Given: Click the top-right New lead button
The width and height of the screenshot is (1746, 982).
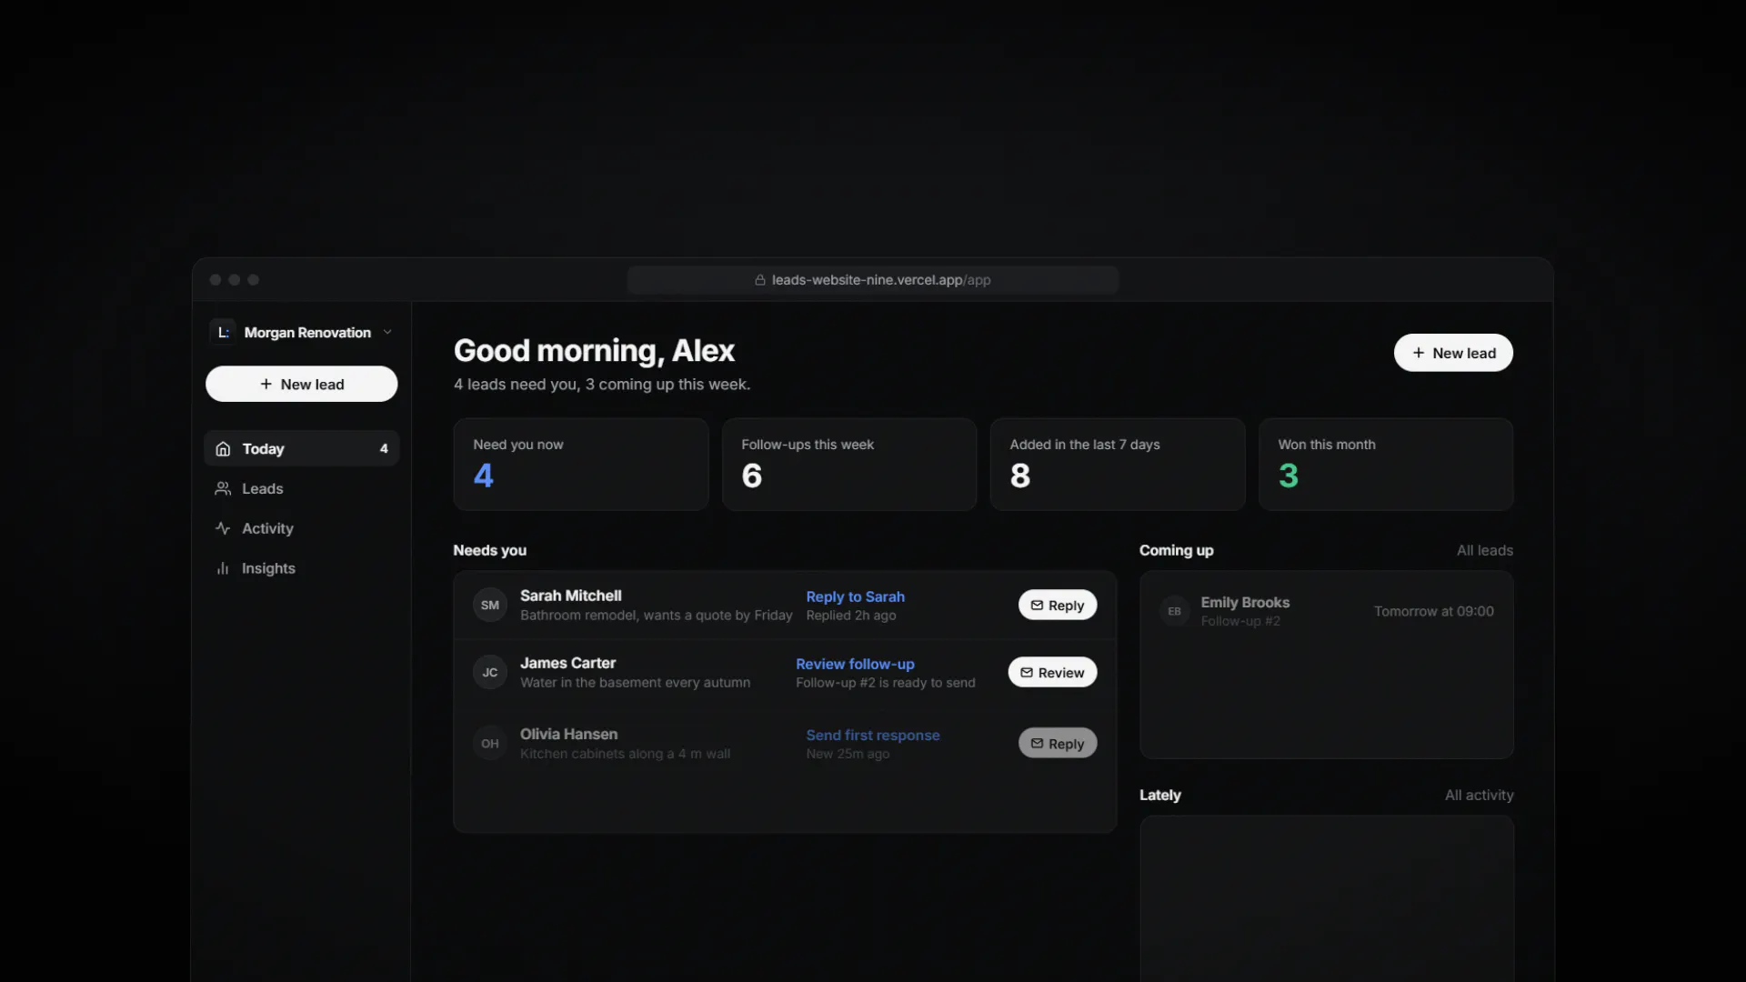Looking at the screenshot, I should click(x=1453, y=353).
